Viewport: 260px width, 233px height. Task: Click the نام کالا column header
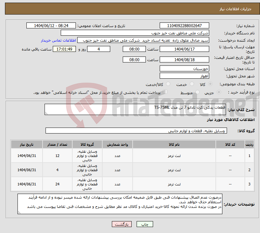click(174, 144)
